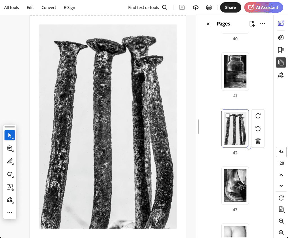Zoom in with the plus magnifier
Image resolution: width=288 pixels, height=238 pixels.
pyautogui.click(x=281, y=221)
